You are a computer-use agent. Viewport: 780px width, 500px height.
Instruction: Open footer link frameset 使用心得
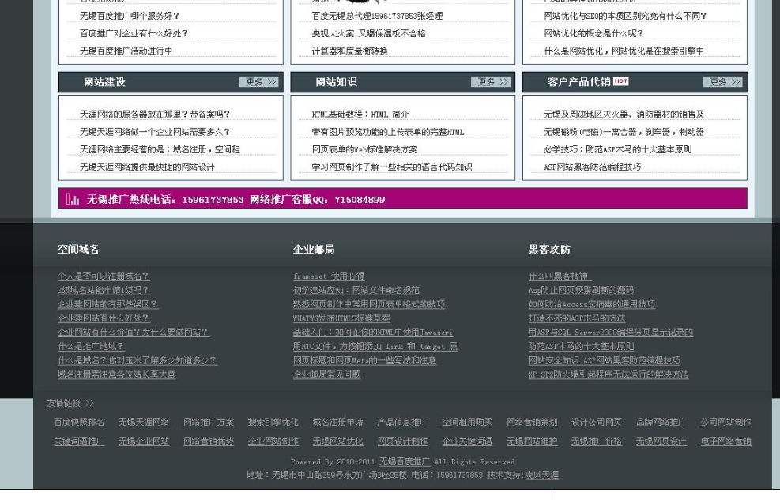point(329,276)
